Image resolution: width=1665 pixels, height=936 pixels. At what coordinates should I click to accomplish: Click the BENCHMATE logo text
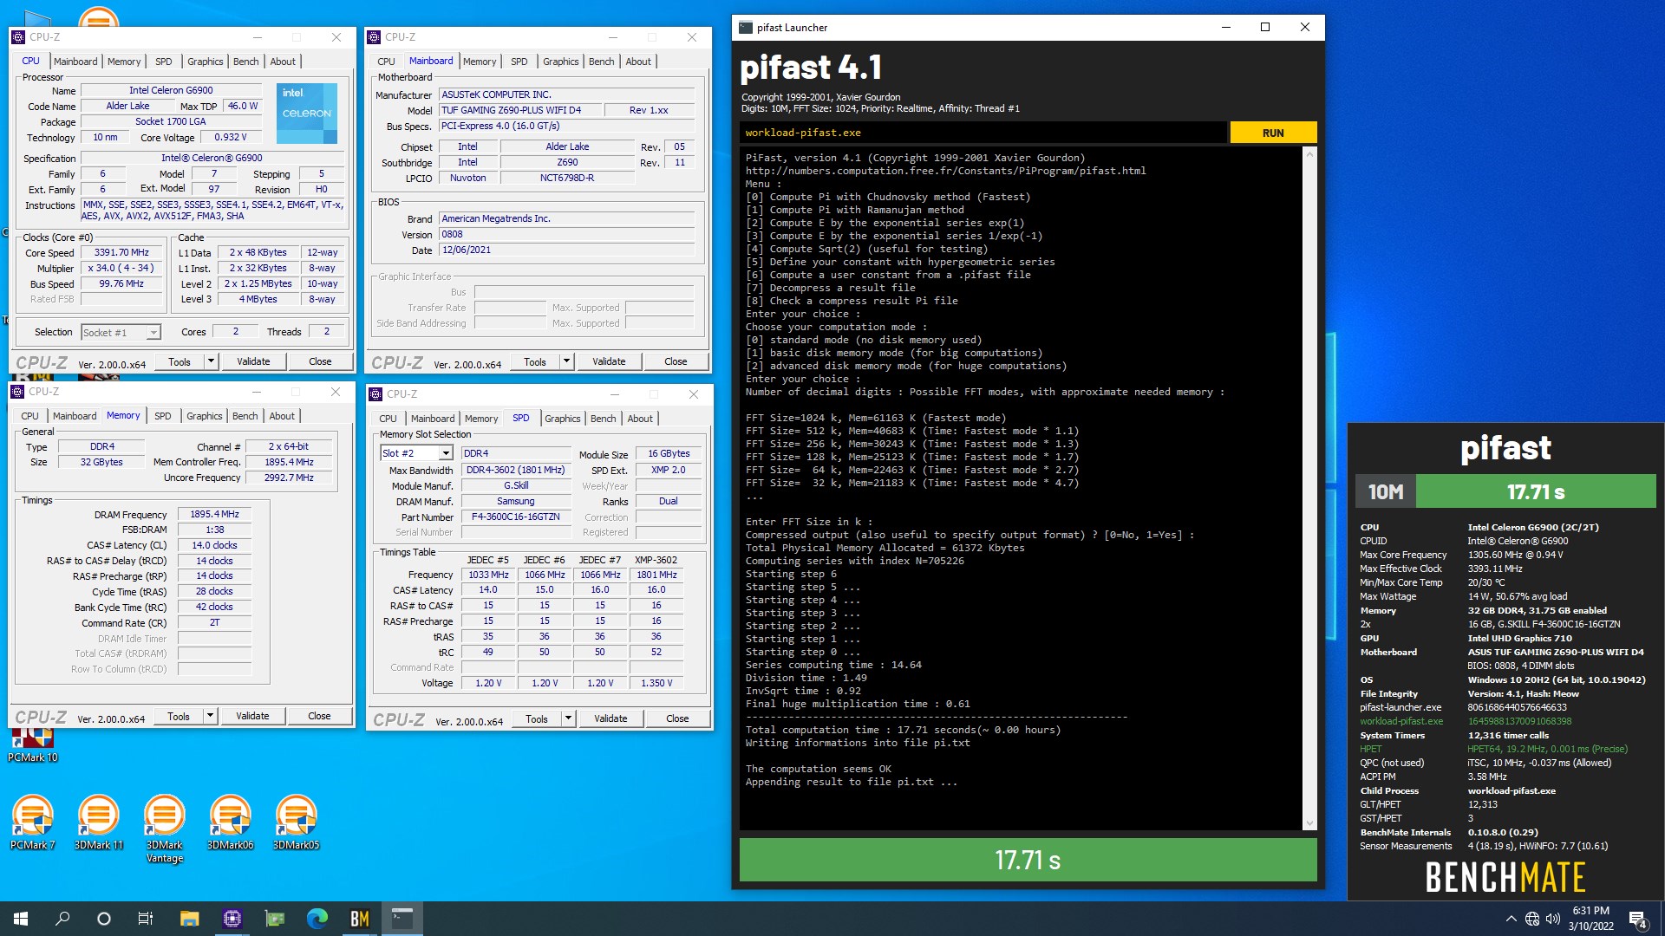pos(1505,877)
